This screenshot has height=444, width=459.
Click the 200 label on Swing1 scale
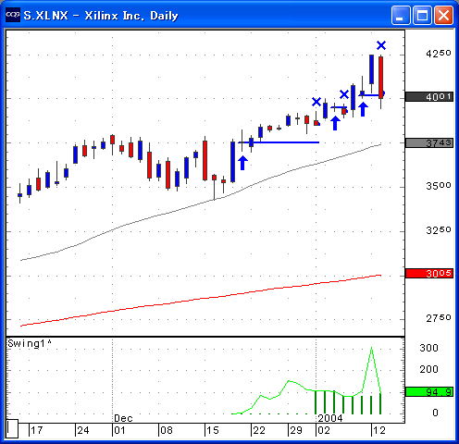click(428, 369)
